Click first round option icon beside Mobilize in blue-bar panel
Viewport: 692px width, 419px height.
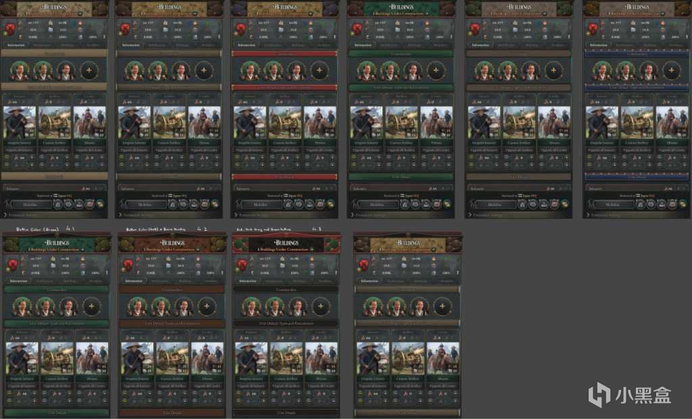641,204
